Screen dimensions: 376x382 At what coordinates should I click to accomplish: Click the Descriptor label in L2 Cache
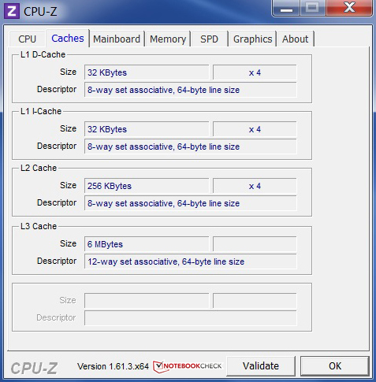point(57,202)
